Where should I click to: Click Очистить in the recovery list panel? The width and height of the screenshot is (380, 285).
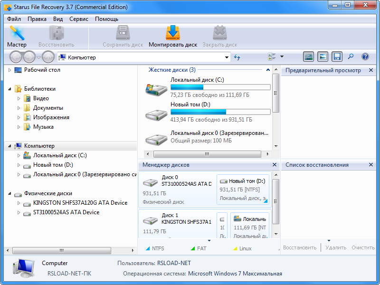pyautogui.click(x=363, y=247)
